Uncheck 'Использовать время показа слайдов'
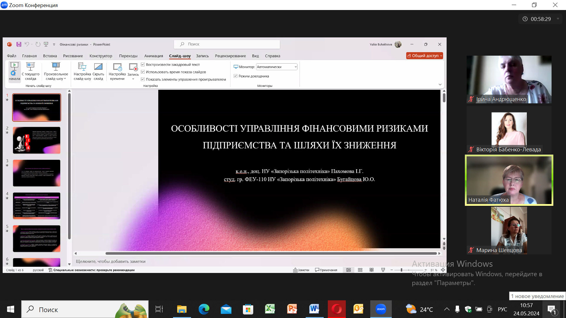 (x=143, y=72)
